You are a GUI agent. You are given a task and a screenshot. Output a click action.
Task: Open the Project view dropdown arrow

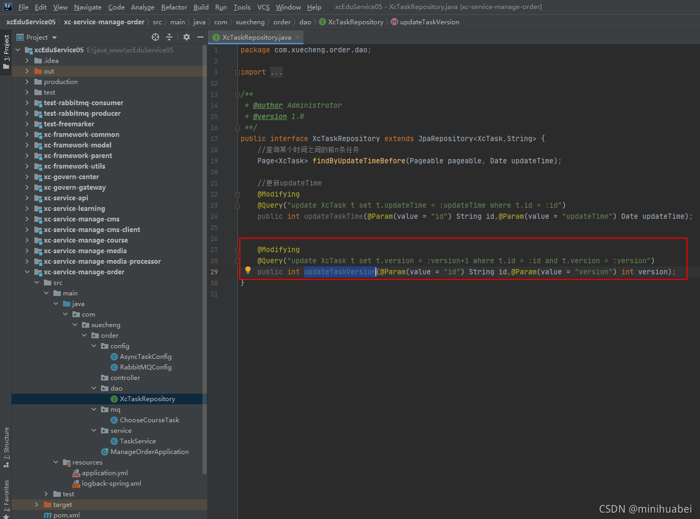pyautogui.click(x=54, y=38)
